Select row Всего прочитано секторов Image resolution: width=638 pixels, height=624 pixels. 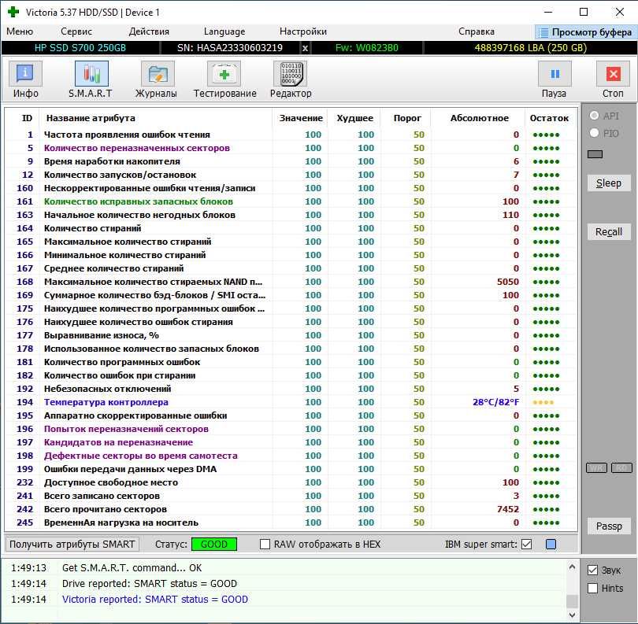tap(291, 509)
